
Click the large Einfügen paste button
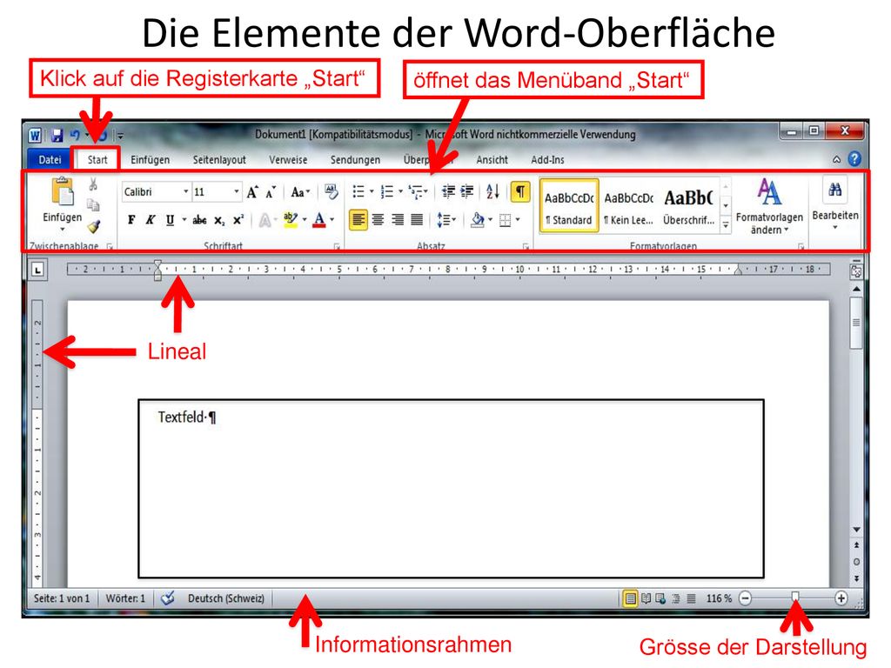point(63,203)
